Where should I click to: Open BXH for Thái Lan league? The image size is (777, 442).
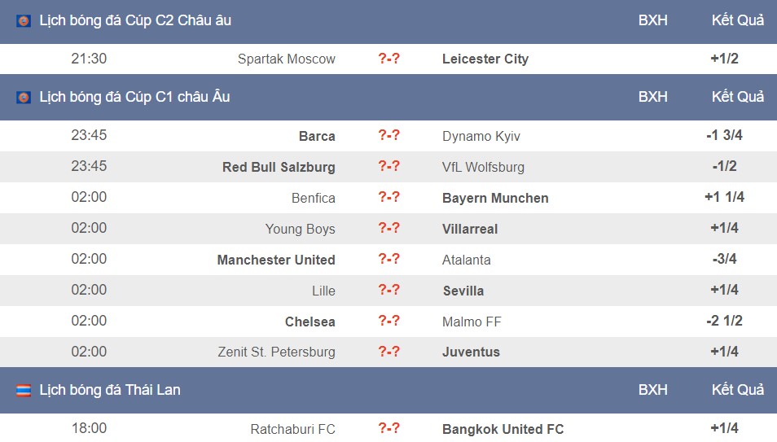(x=652, y=390)
